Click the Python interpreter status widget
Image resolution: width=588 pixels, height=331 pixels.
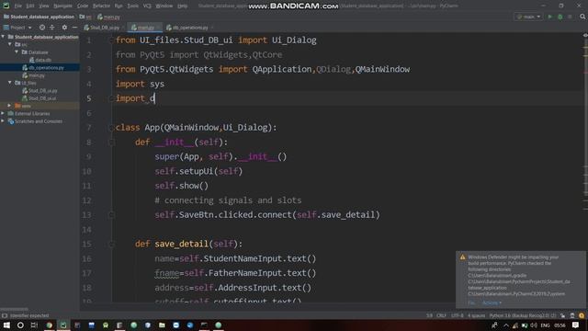[523, 315]
